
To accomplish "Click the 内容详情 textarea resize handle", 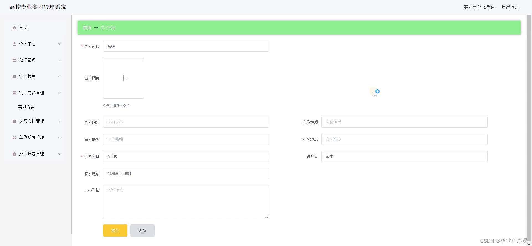I will point(267,216).
